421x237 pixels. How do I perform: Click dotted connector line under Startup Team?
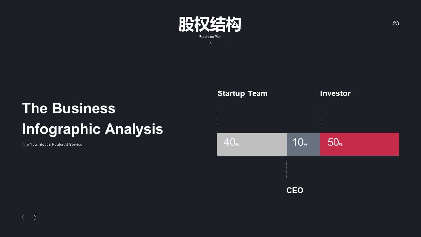[218, 118]
